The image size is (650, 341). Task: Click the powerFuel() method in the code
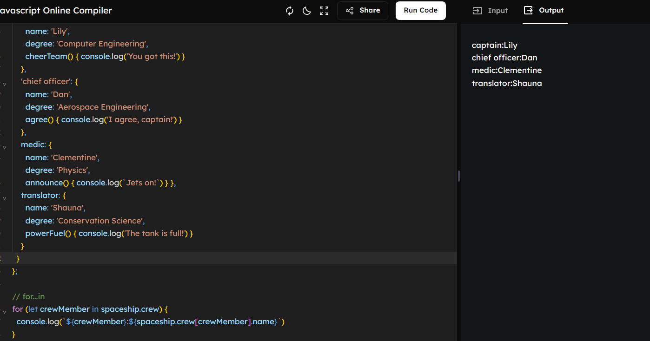click(45, 233)
